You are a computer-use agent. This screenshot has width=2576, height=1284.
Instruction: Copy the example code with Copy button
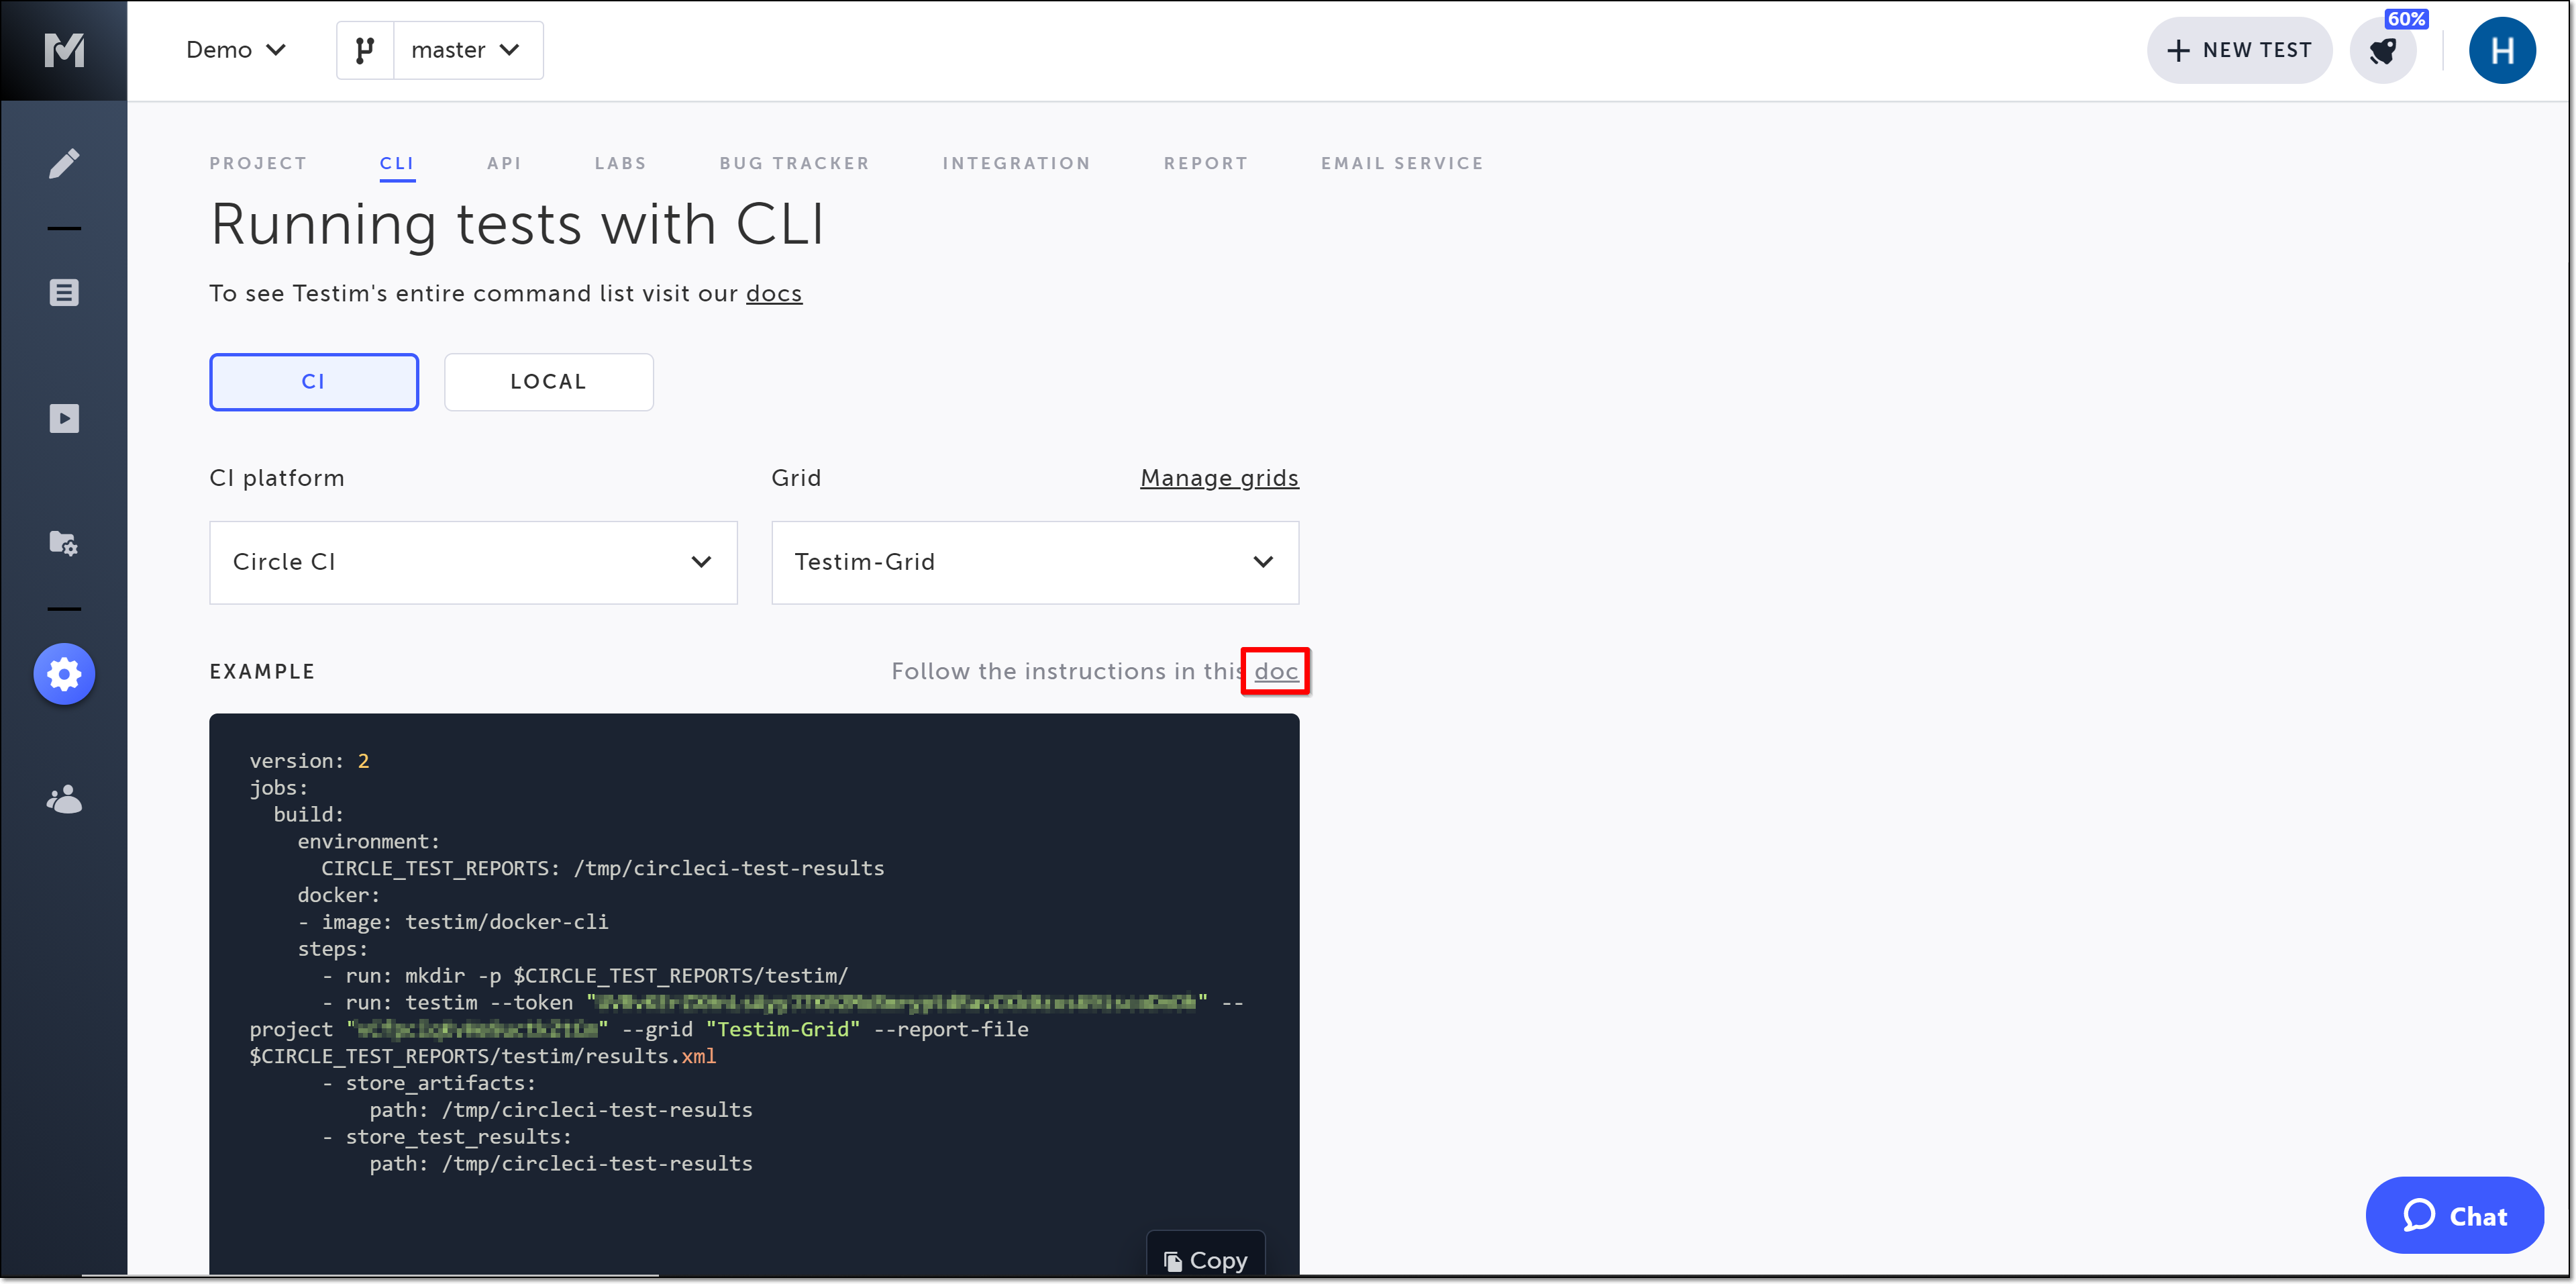(x=1205, y=1259)
